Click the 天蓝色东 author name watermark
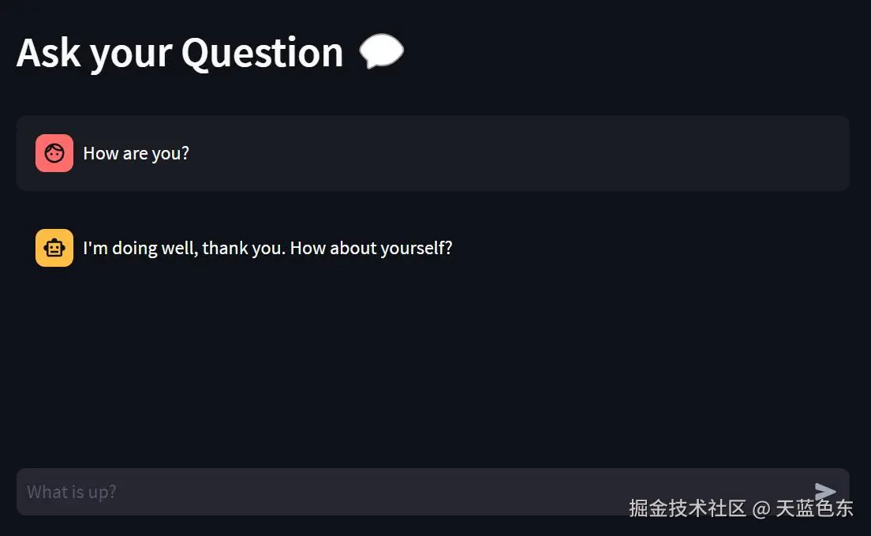This screenshot has height=536, width=871. coord(814,508)
